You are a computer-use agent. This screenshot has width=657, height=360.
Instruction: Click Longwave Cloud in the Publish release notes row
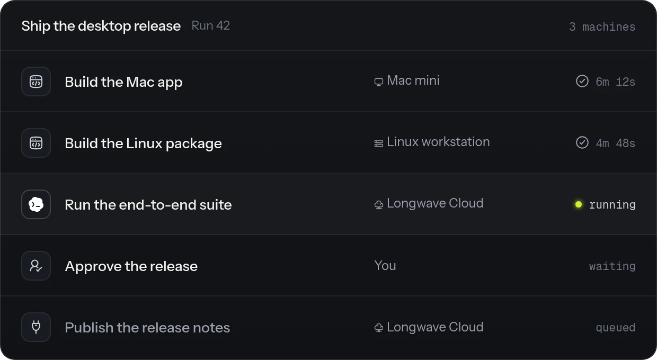pyautogui.click(x=435, y=327)
